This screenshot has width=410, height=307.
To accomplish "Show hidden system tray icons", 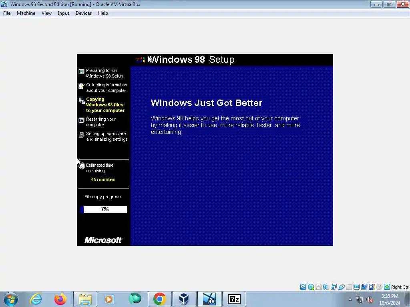I will tap(350, 299).
